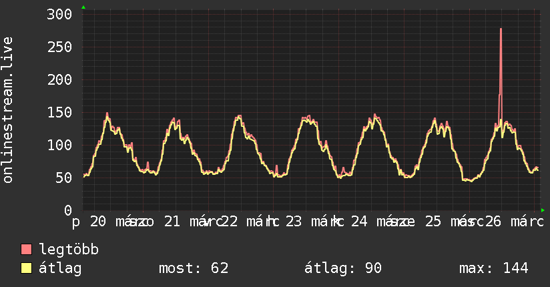Click the '20' date label on x-axis
This screenshot has height=287, width=550.
pos(98,222)
